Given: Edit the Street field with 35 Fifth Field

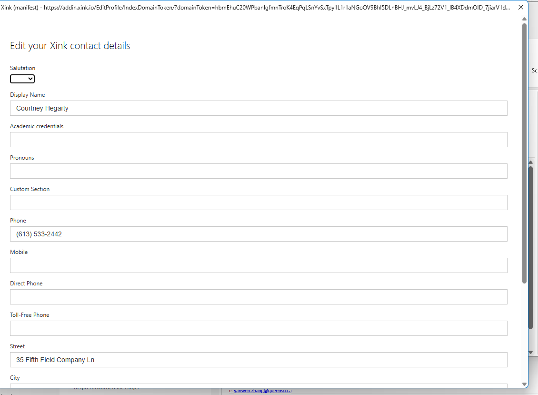Looking at the screenshot, I should pos(259,360).
